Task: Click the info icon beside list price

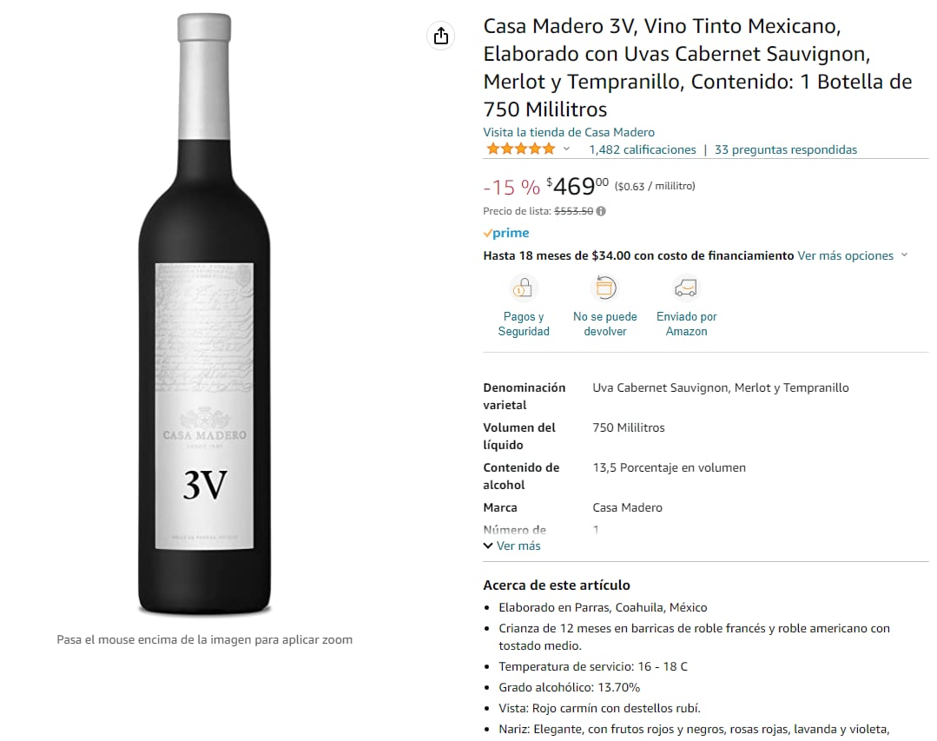Action: 601,211
